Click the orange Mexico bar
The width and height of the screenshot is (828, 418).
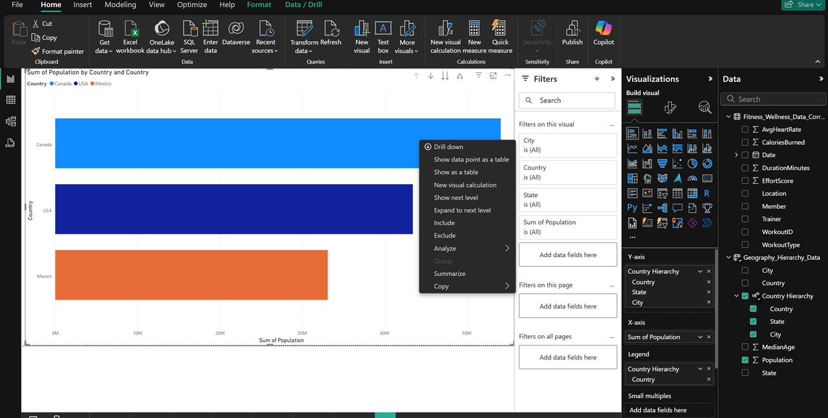pyautogui.click(x=191, y=275)
